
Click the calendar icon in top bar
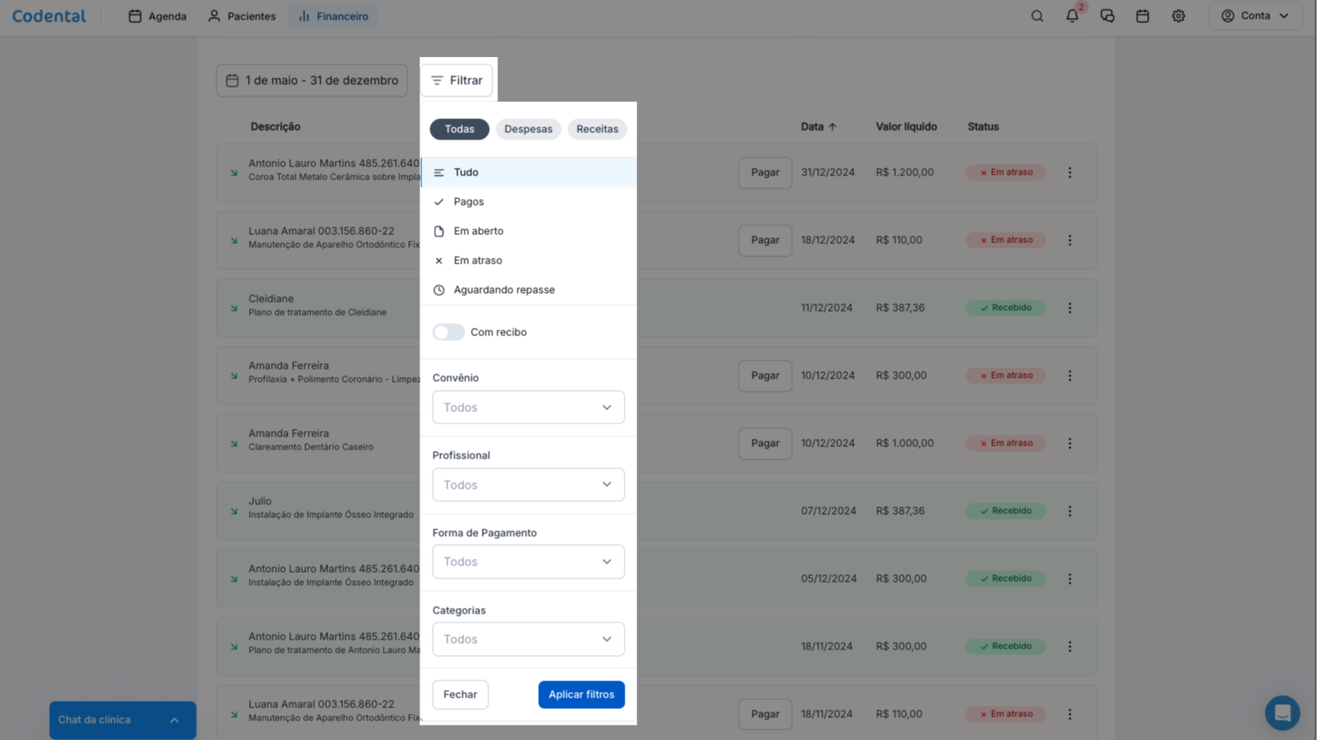(1142, 16)
